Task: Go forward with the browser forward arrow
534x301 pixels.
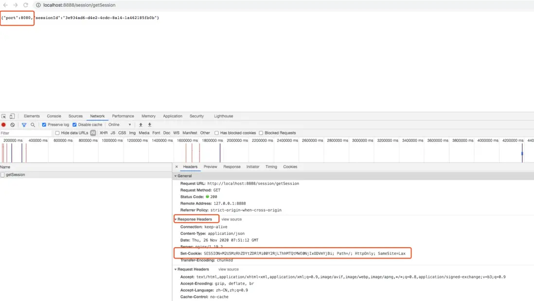Action: (16, 5)
